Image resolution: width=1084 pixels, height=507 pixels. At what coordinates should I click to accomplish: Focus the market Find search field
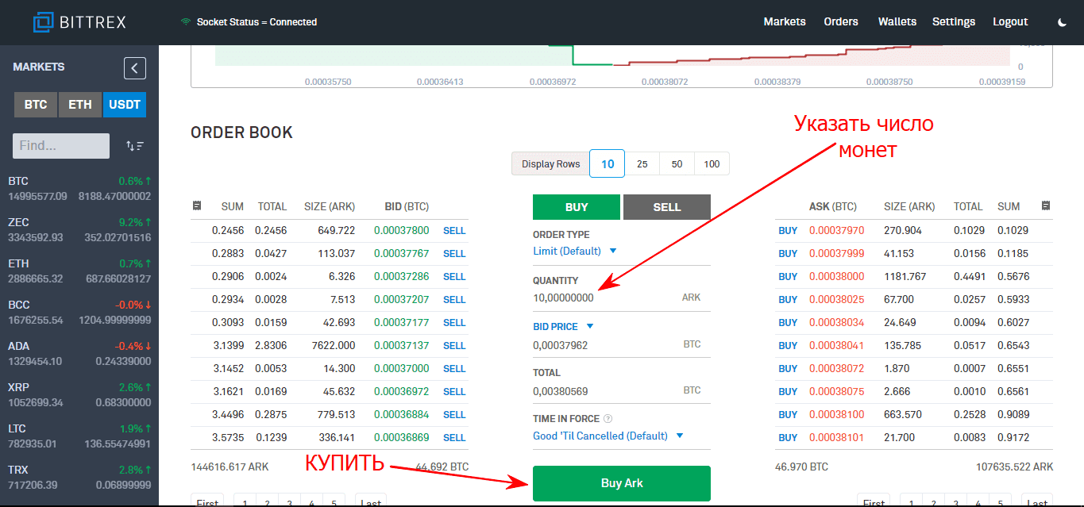pyautogui.click(x=61, y=146)
